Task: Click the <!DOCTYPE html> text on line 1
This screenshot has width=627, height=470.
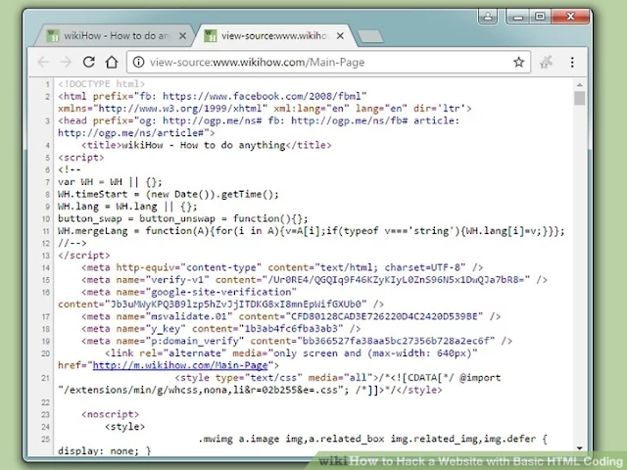Action: click(101, 84)
